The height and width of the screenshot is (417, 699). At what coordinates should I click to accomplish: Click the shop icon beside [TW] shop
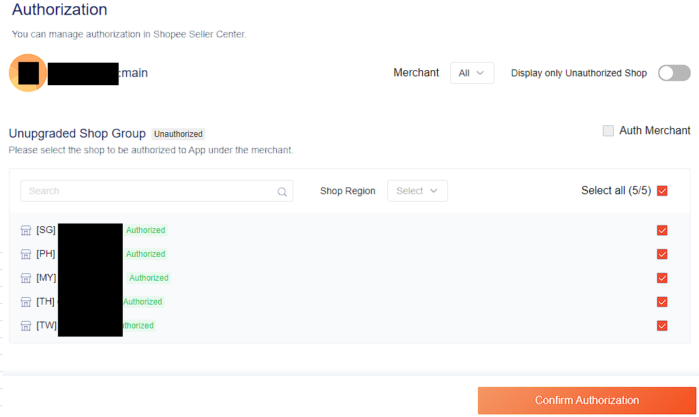pyautogui.click(x=26, y=326)
